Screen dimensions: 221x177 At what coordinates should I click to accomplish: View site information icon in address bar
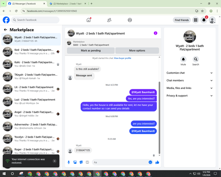pos(23,11)
